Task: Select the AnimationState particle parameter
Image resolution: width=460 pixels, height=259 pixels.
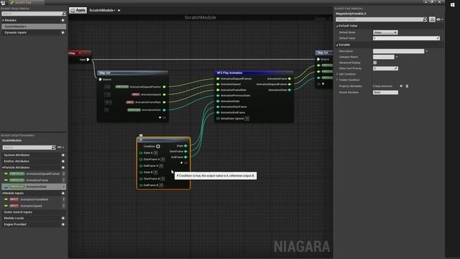Action: coord(34,187)
